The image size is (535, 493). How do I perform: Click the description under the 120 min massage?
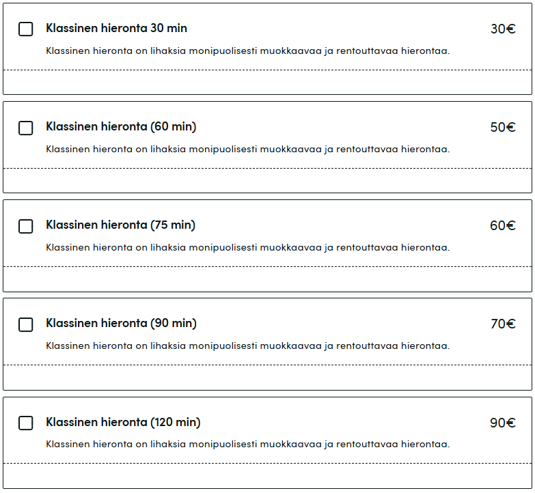[x=247, y=445]
